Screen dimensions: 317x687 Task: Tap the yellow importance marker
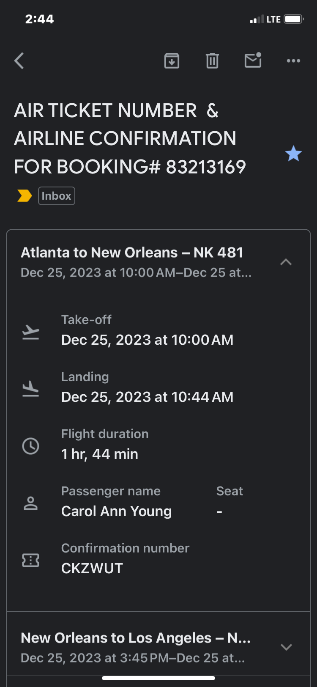pyautogui.click(x=25, y=196)
